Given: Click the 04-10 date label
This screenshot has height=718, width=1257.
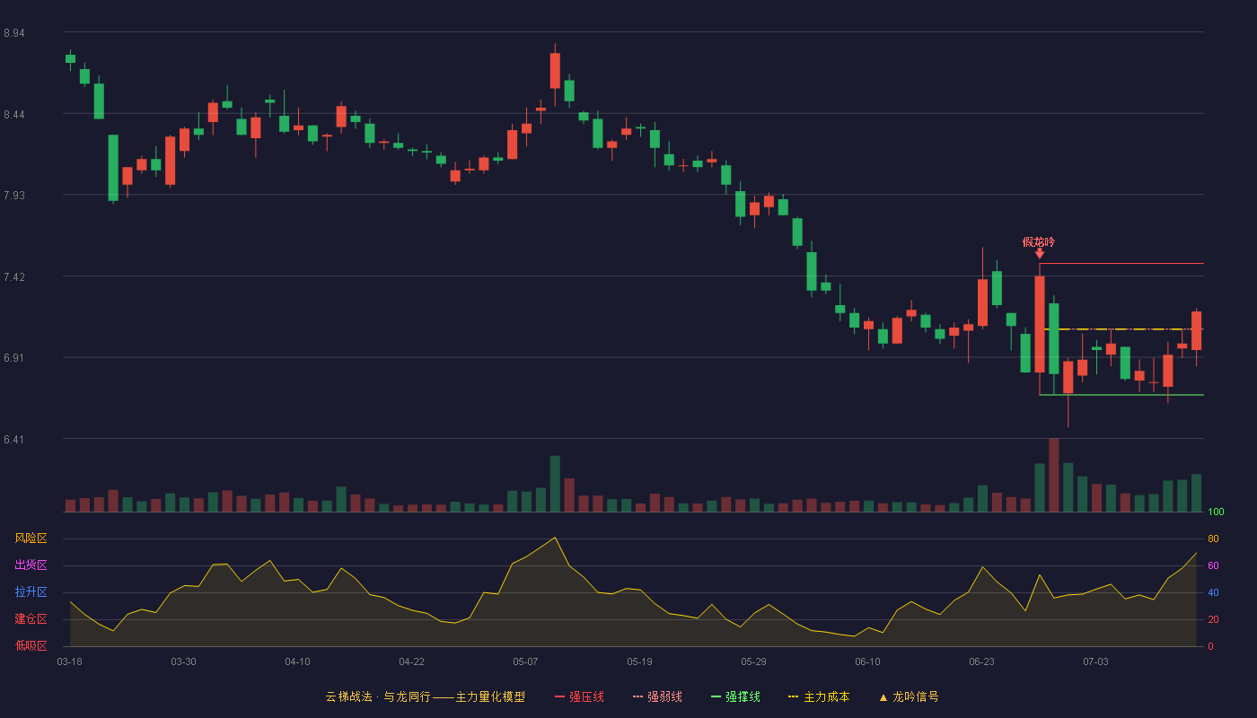Looking at the screenshot, I should click(x=297, y=661).
